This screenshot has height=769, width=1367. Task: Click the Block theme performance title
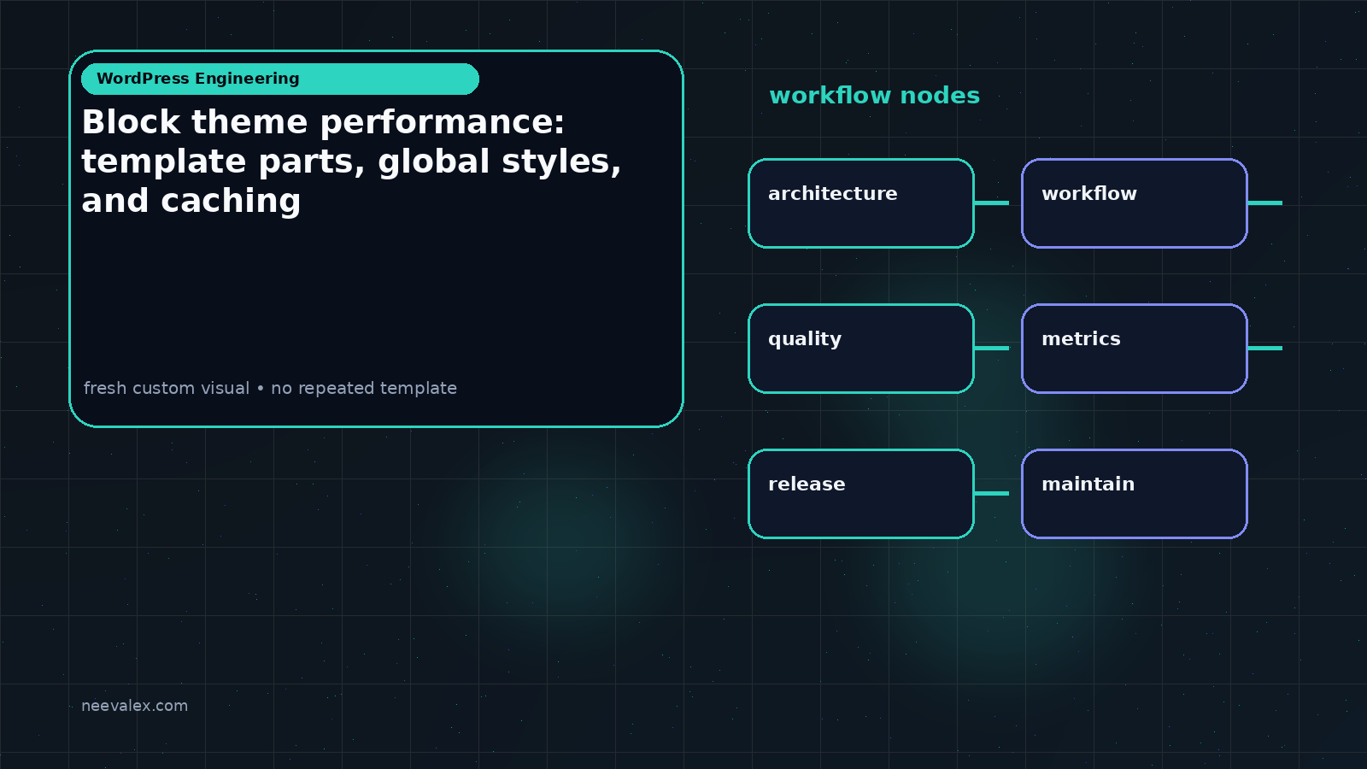(351, 161)
